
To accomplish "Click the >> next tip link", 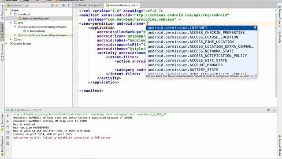I will pos(252,76).
